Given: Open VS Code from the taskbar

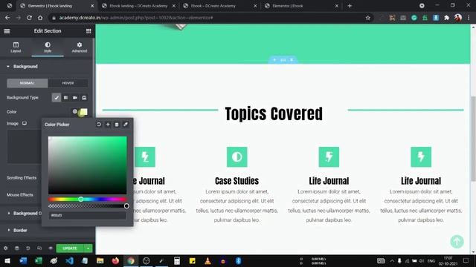Looking at the screenshot, I should click(69, 260).
